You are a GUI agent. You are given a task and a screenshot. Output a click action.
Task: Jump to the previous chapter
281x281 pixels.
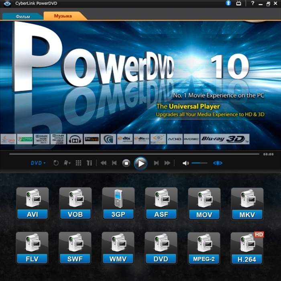click(114, 163)
